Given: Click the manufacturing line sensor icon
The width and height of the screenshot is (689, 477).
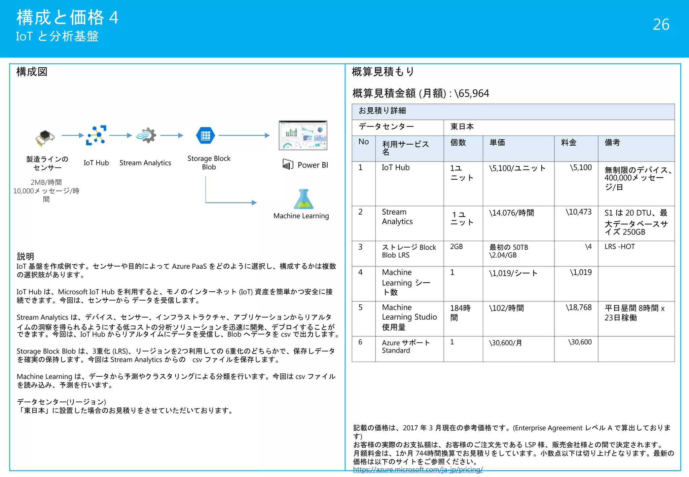Looking at the screenshot, I should (45, 138).
